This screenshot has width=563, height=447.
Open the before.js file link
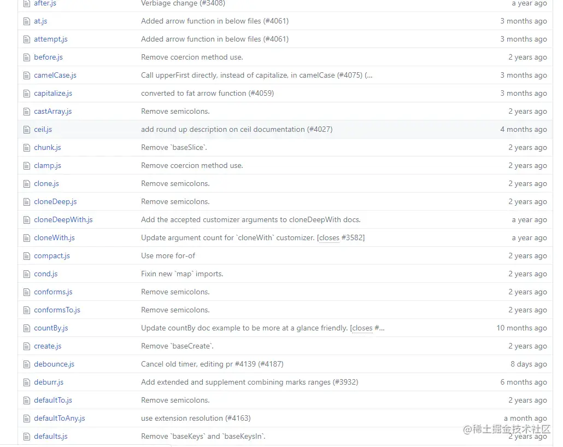tap(49, 57)
